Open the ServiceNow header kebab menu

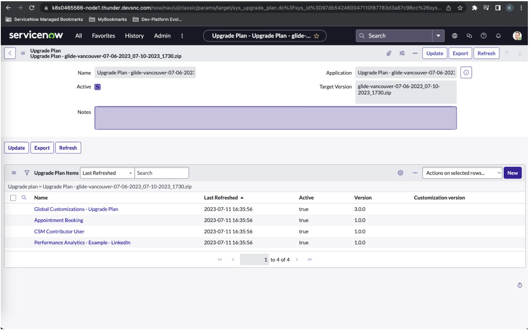pos(182,36)
